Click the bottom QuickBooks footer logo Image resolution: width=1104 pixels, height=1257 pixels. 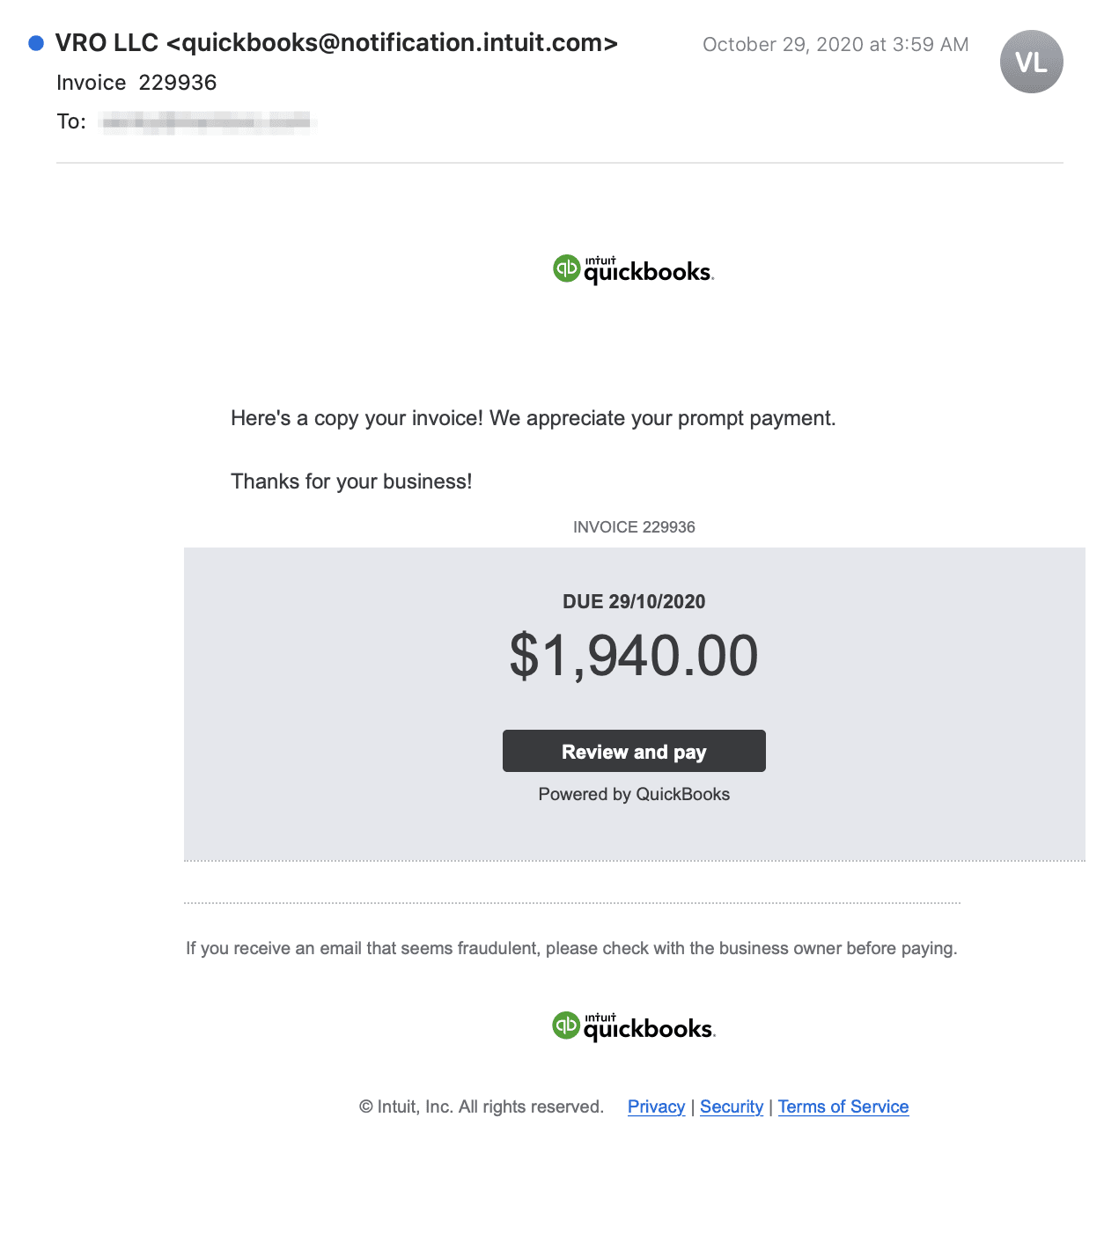coord(633,1026)
